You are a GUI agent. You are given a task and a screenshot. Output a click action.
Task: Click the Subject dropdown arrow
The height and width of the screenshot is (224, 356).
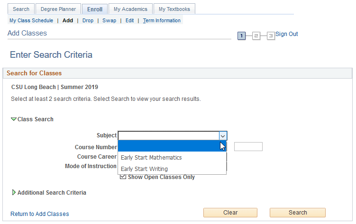[x=223, y=136]
